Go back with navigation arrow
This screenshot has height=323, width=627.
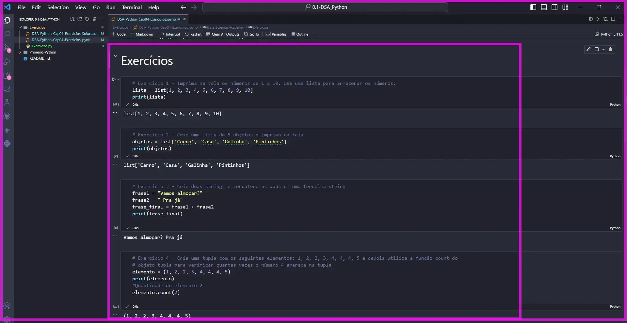point(183,7)
